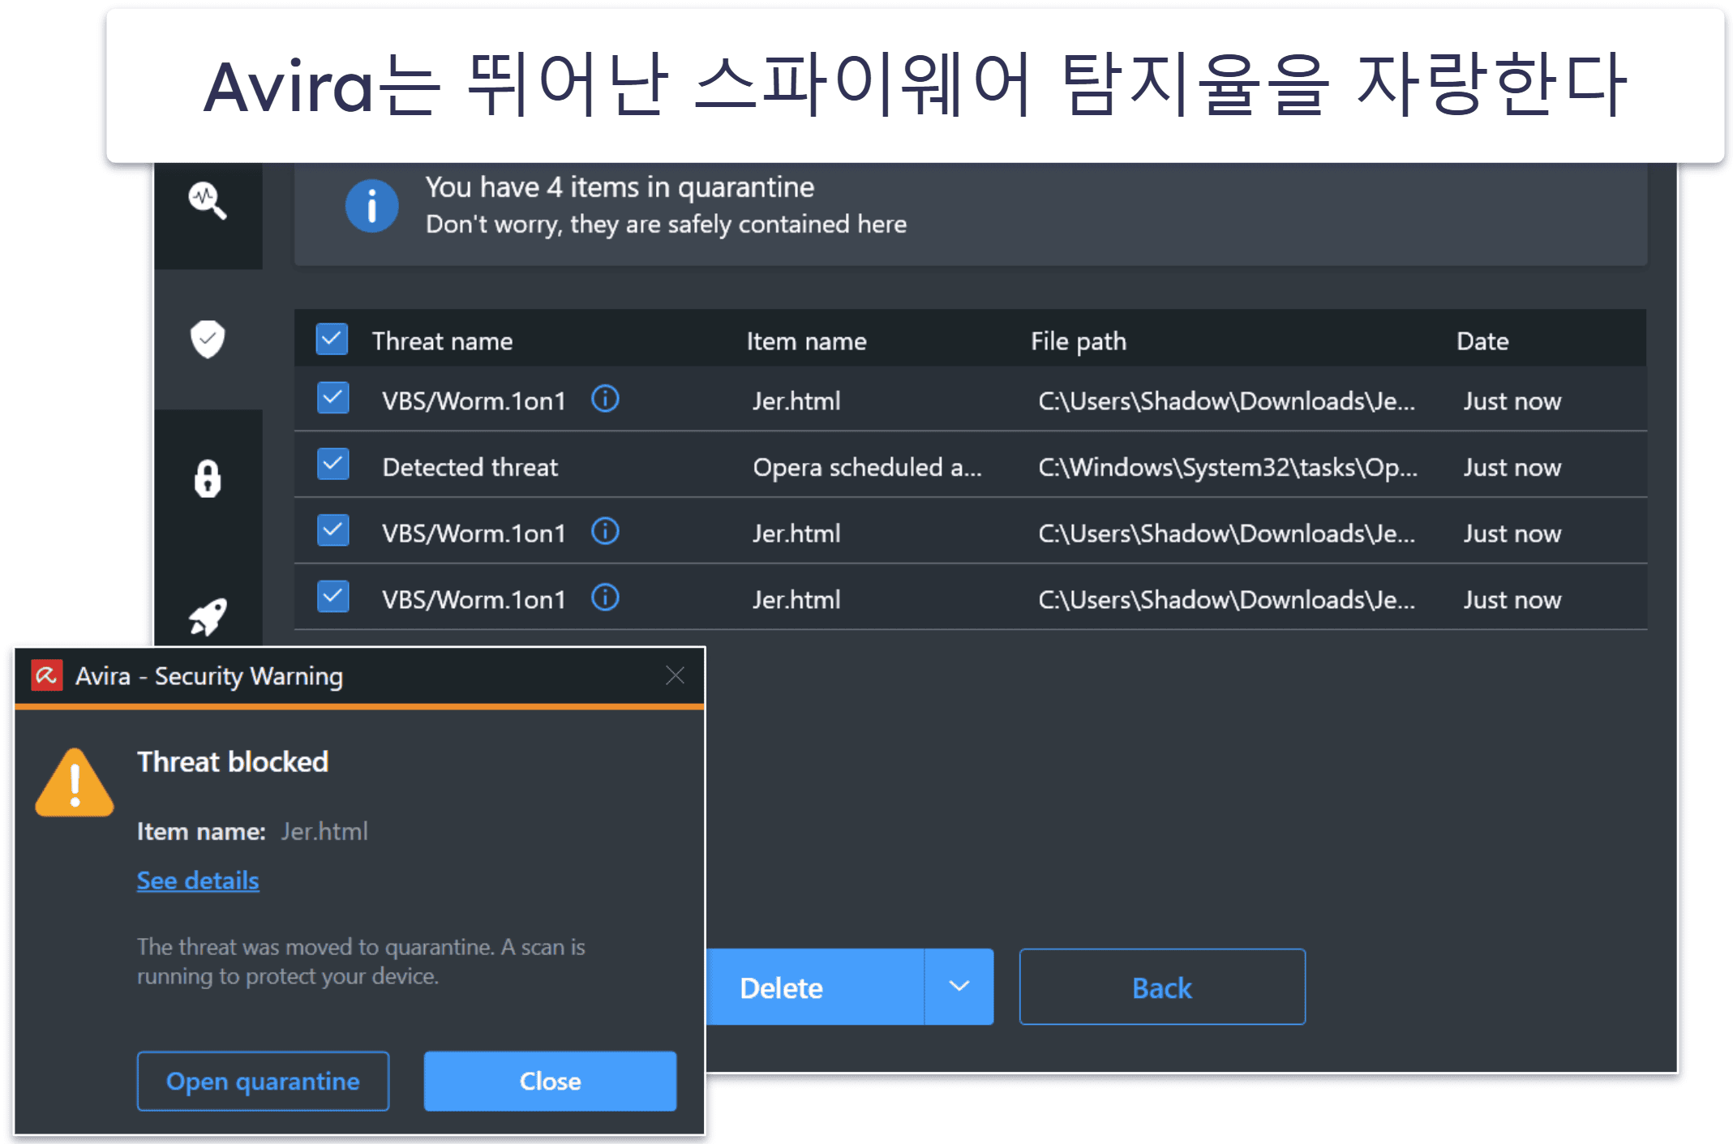Click the Jer.html item name in the warning dialog
Viewport: 1733px width, 1144px height.
pyautogui.click(x=324, y=831)
